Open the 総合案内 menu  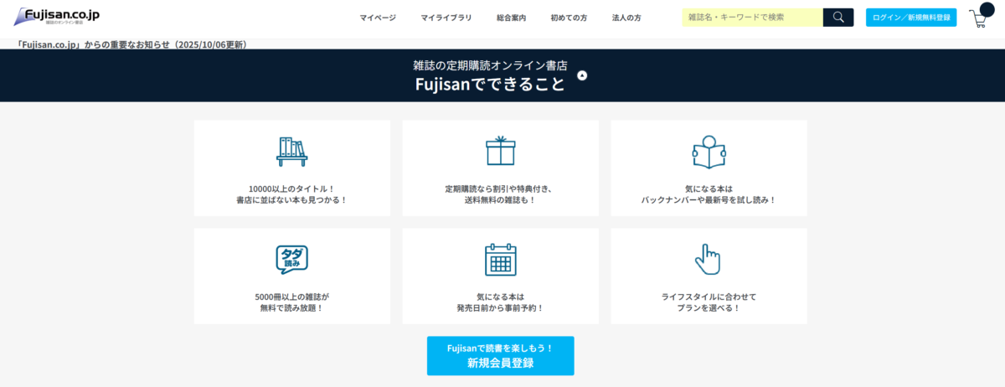511,18
